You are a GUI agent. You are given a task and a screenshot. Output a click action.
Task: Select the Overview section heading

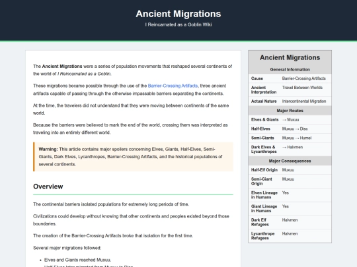point(48,187)
